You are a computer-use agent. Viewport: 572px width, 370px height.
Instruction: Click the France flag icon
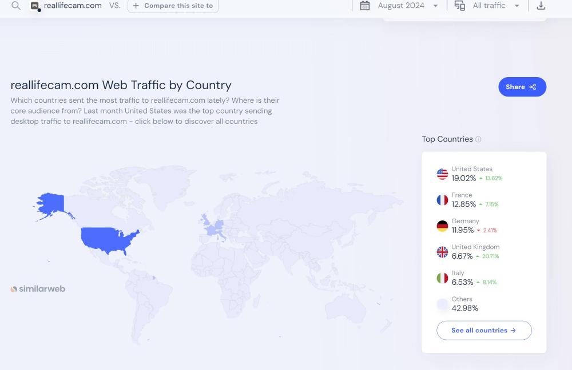442,200
